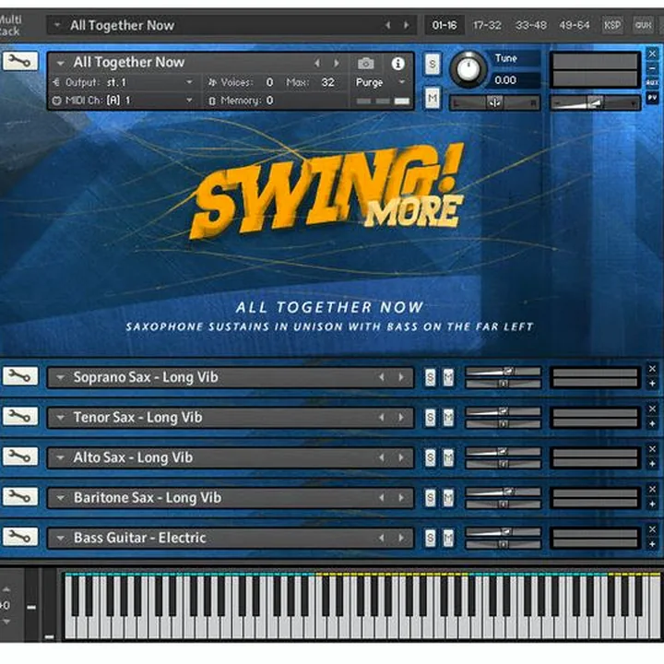Go to next multi rack preset arrow
The width and height of the screenshot is (664, 664).
[406, 26]
